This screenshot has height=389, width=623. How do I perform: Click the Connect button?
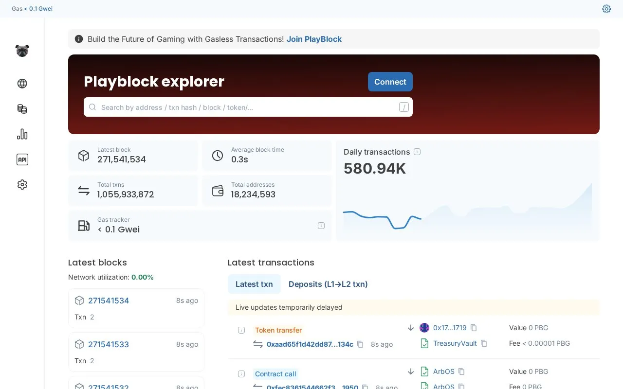(390, 82)
